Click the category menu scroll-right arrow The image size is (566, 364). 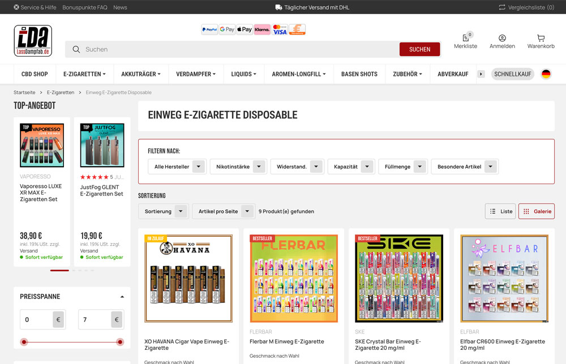pos(481,74)
